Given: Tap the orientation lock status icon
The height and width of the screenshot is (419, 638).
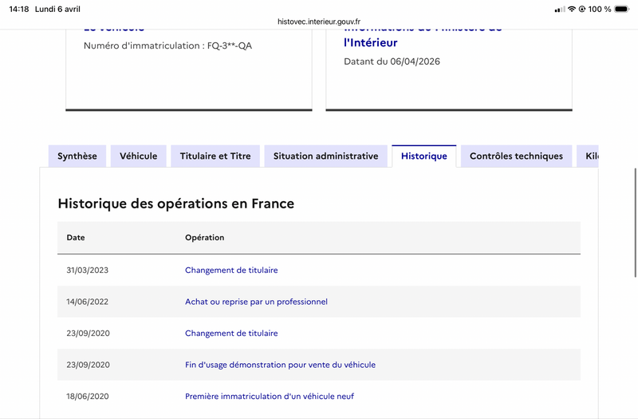Looking at the screenshot, I should point(582,9).
